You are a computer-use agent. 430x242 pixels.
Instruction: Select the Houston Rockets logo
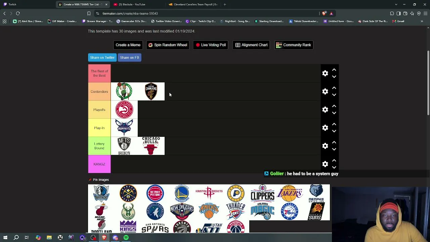(x=209, y=193)
